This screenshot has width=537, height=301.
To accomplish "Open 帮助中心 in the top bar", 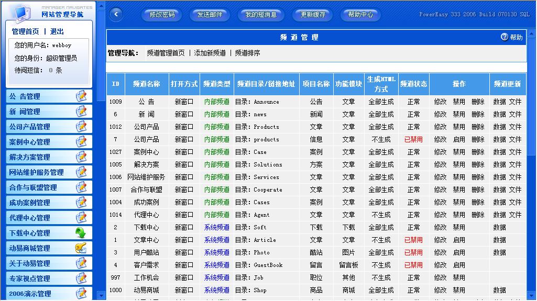I will tap(360, 15).
